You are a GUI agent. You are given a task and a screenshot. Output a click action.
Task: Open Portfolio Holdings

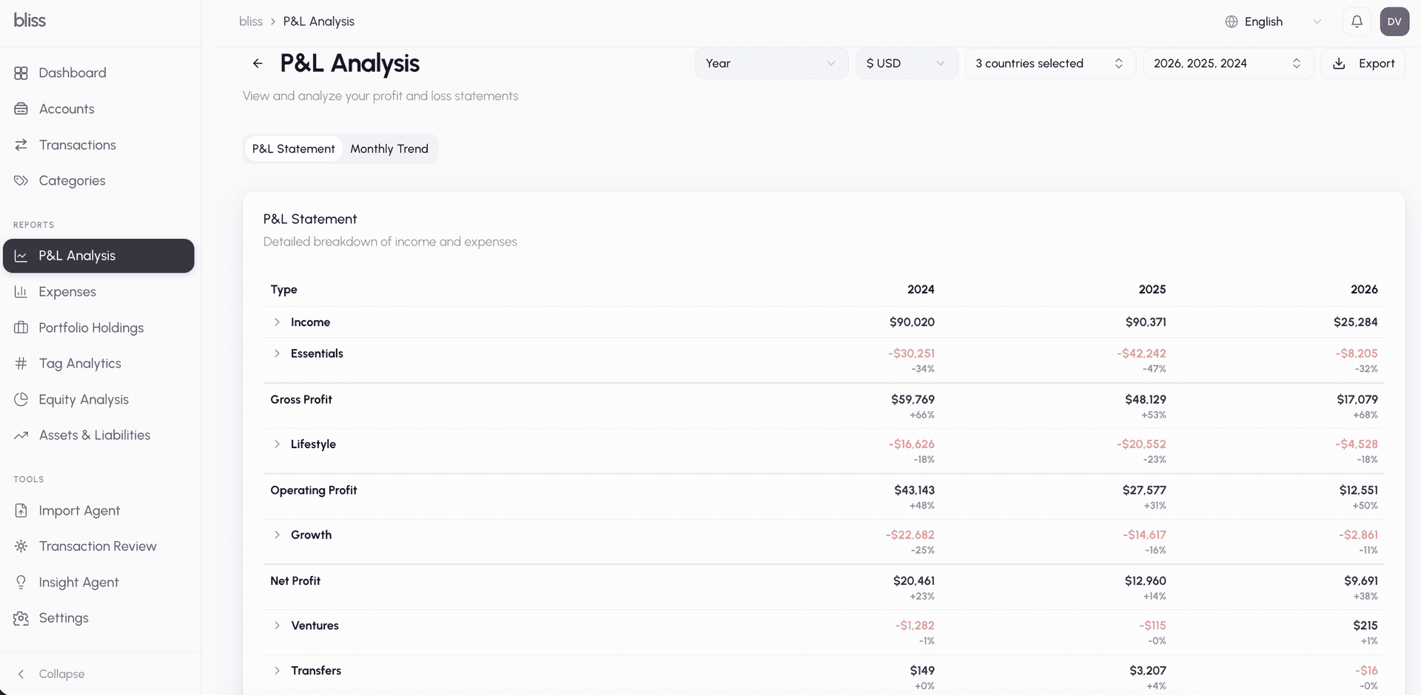pos(91,328)
